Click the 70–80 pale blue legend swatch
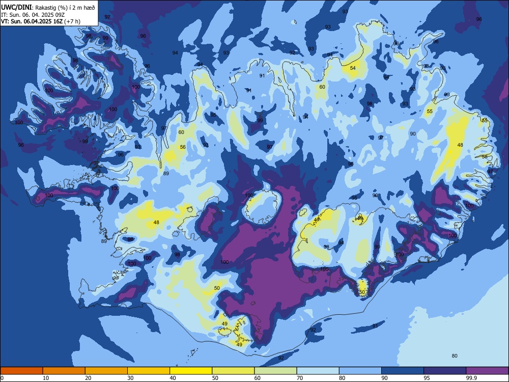 pyautogui.click(x=318, y=371)
